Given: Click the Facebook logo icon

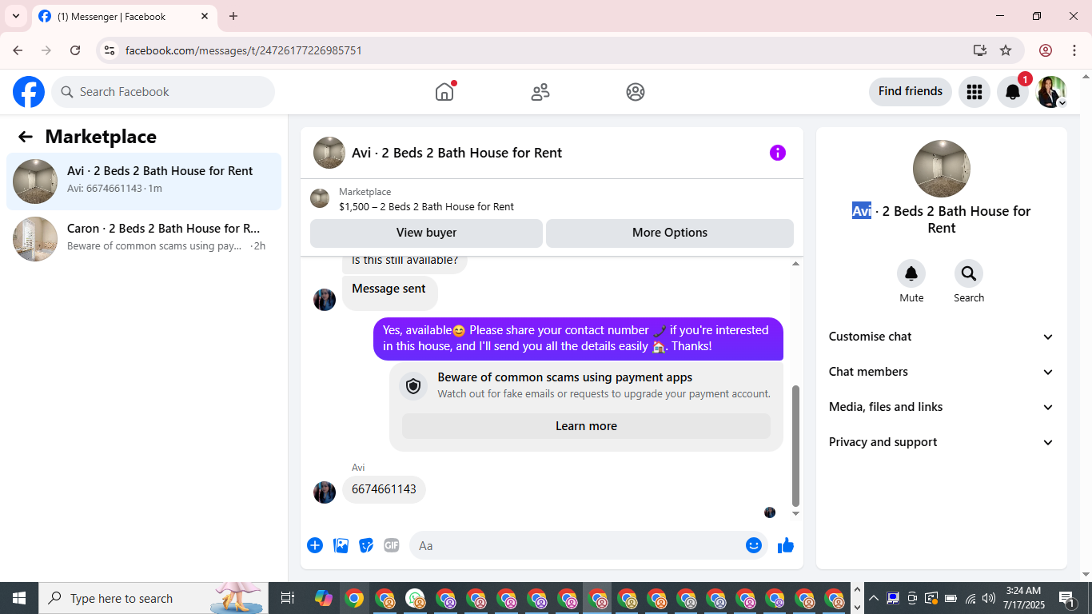Looking at the screenshot, I should coord(29,92).
